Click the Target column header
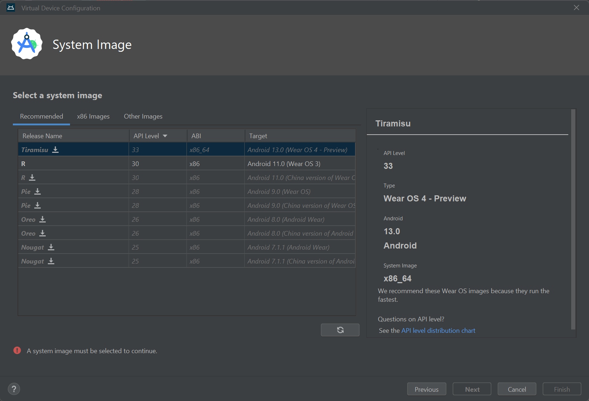The width and height of the screenshot is (589, 401). pos(300,136)
